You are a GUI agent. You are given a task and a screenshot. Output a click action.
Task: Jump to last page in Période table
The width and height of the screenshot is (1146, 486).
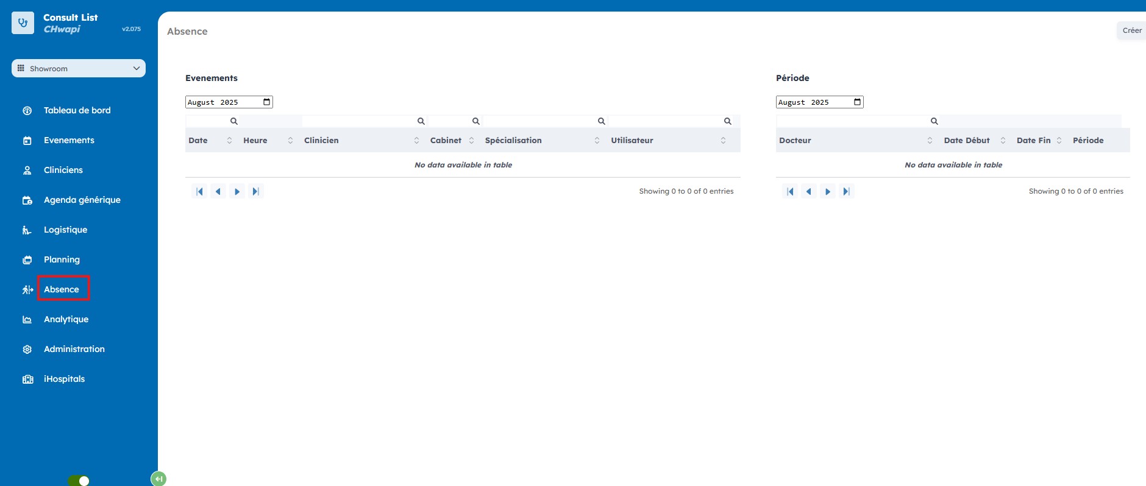pos(846,191)
